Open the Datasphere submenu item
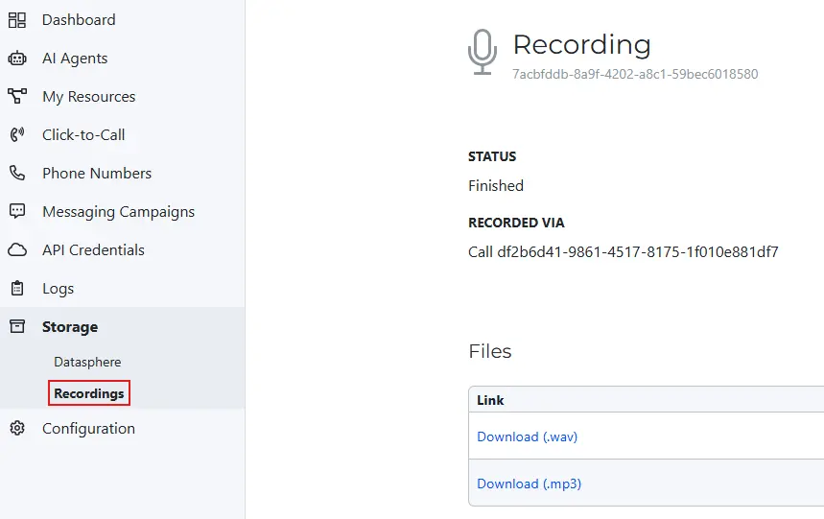Viewport: 824px width, 519px height. [x=87, y=363]
